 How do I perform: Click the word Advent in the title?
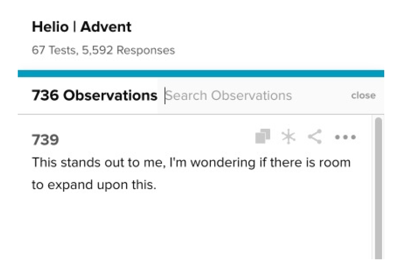106,27
